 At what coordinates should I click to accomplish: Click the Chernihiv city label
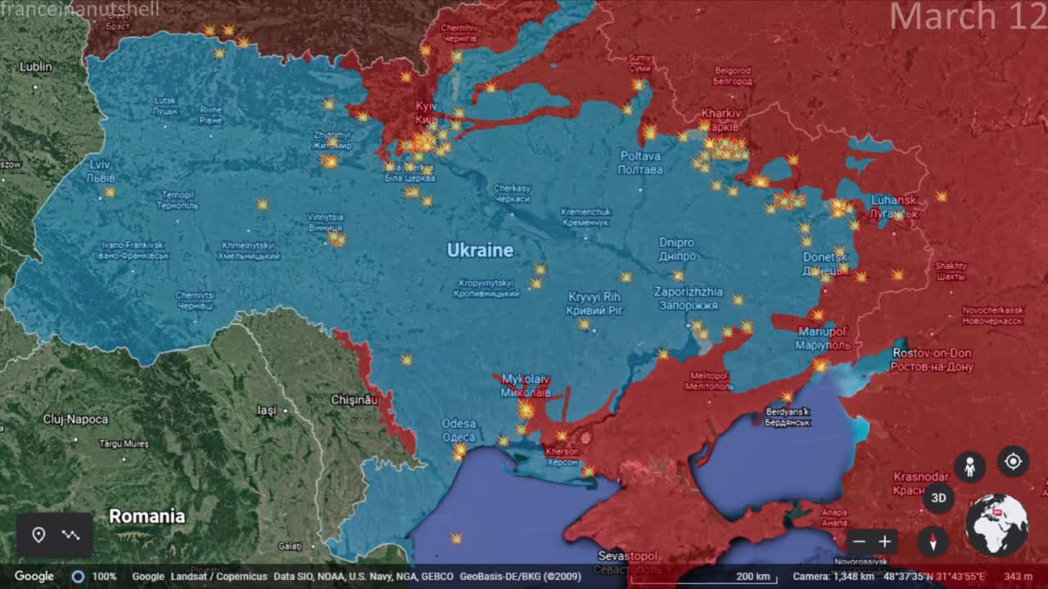coord(458,33)
